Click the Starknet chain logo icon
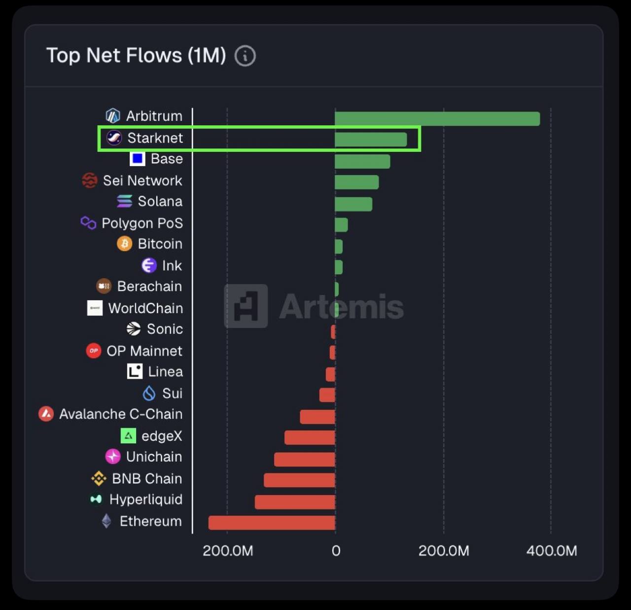The image size is (631, 610). pos(114,138)
